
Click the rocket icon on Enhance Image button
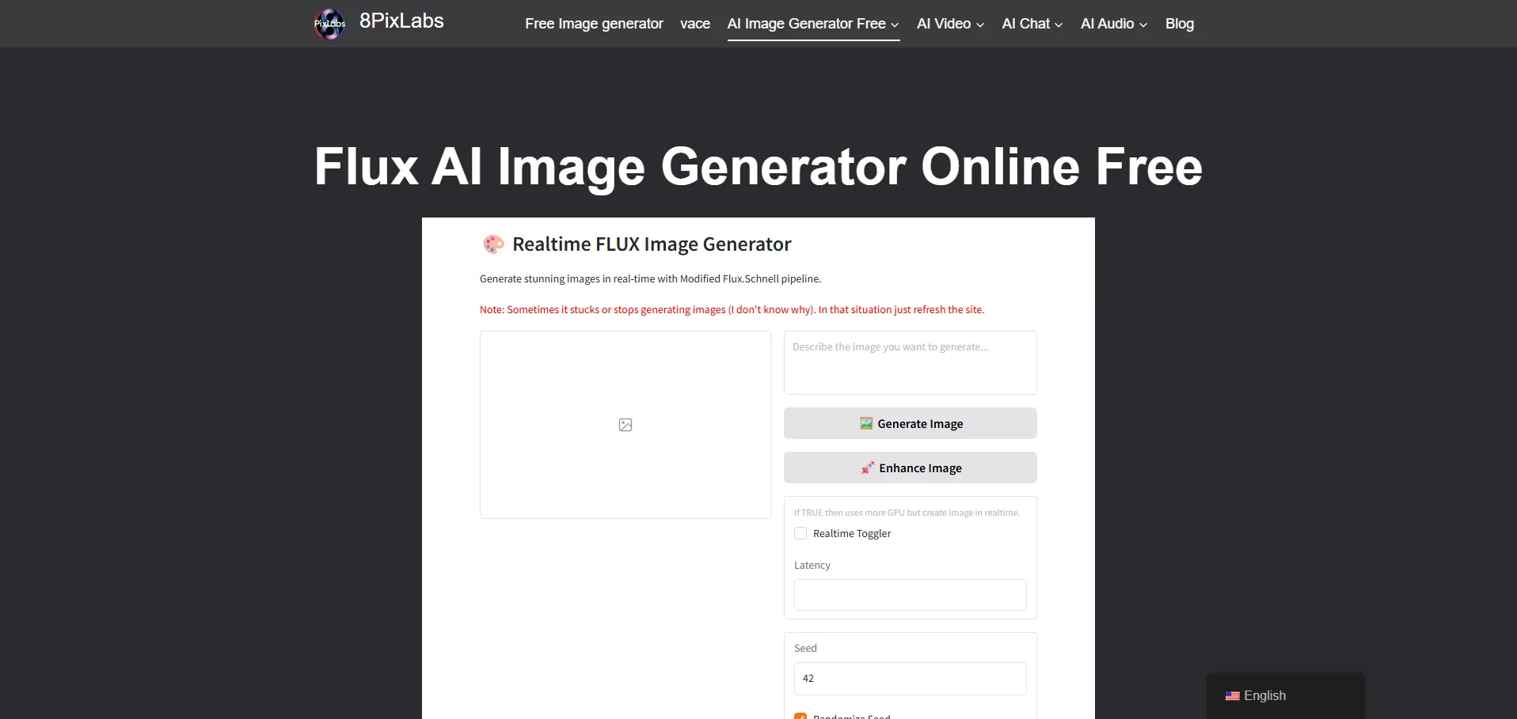(x=868, y=468)
